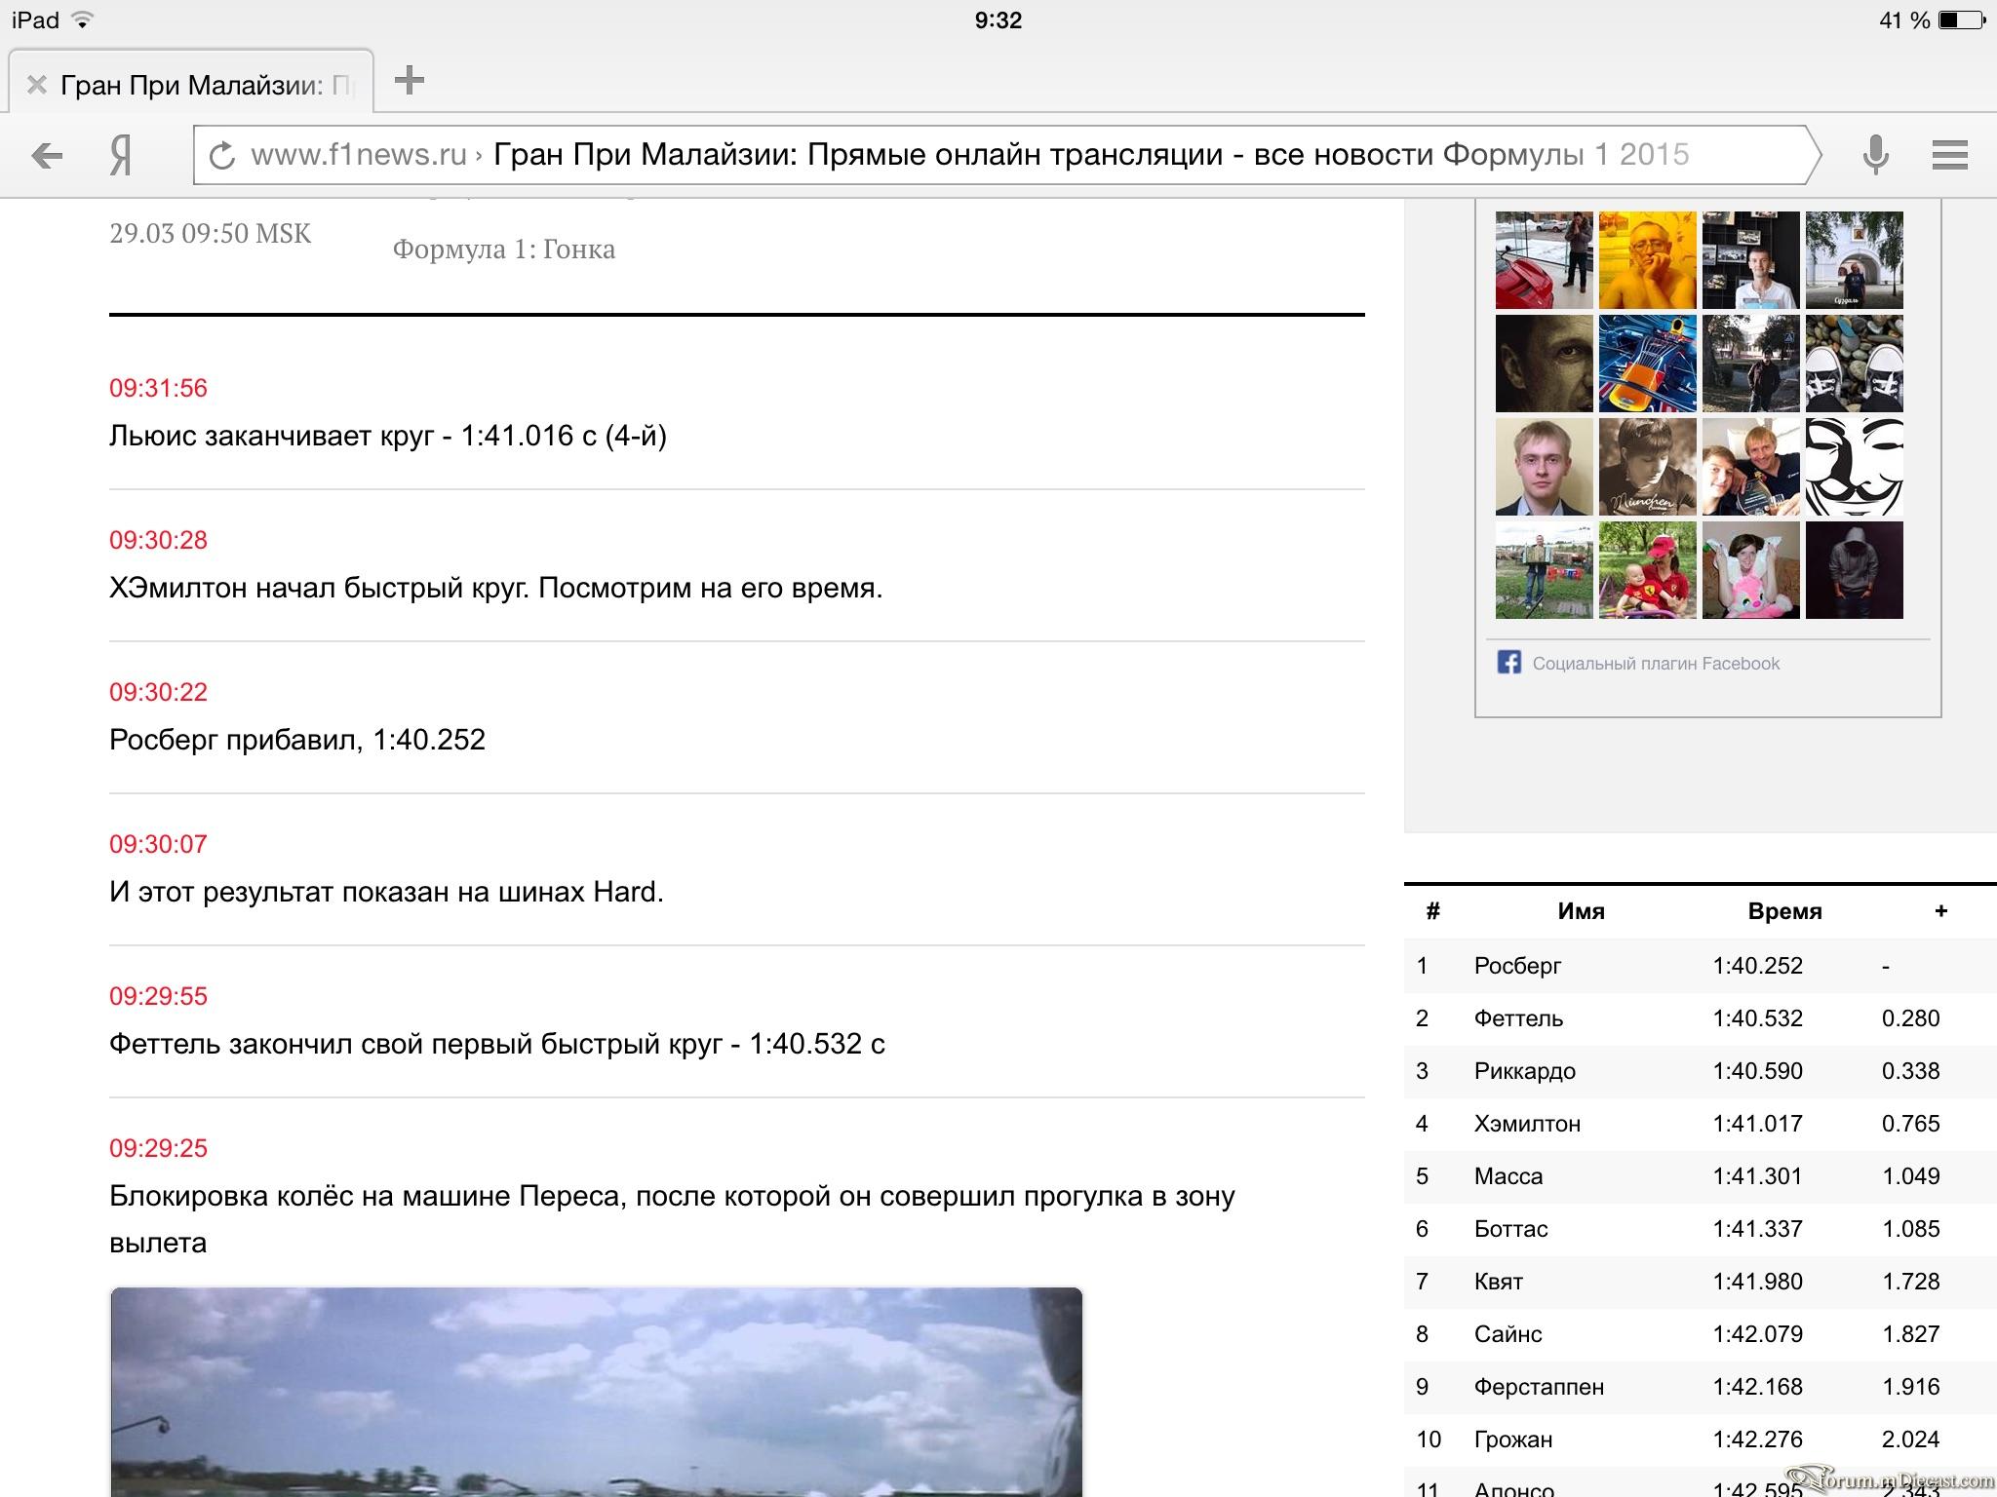The height and width of the screenshot is (1497, 1997).
Task: Click the 09:29:25 timestamp
Action: 158,1148
